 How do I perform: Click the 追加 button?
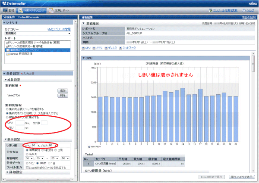[x=63, y=90]
